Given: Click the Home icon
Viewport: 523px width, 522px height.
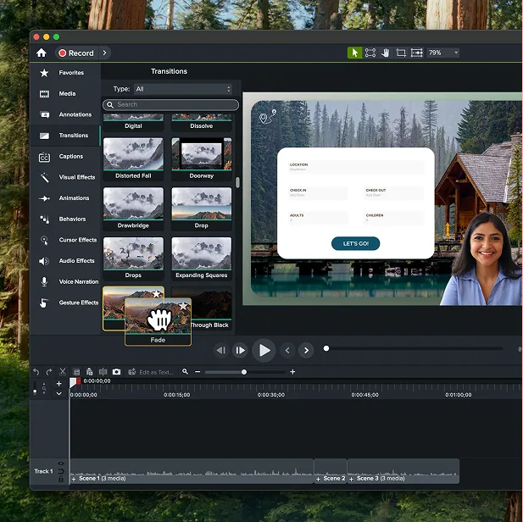Looking at the screenshot, I should [42, 53].
